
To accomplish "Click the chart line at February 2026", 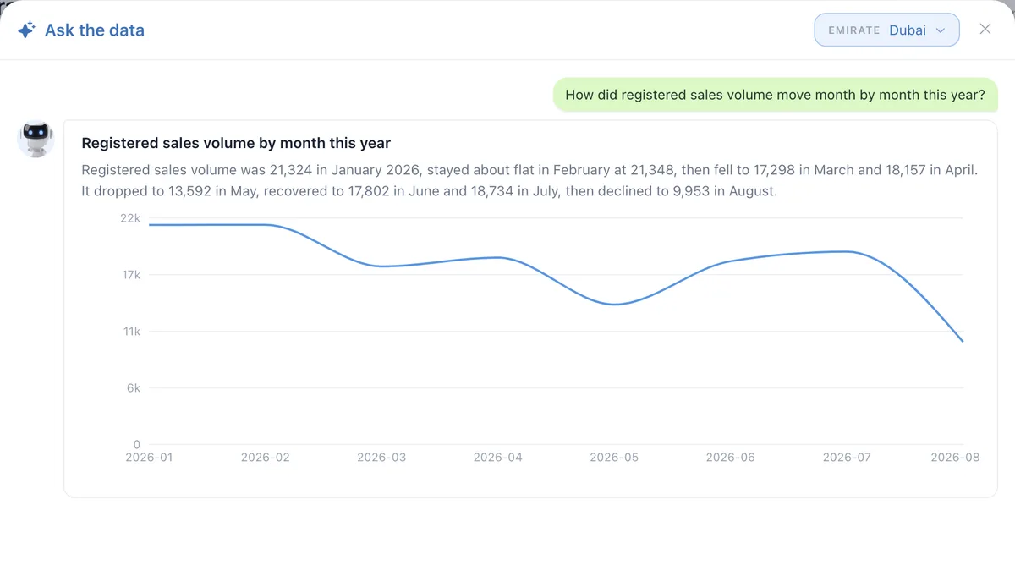I will click(266, 225).
